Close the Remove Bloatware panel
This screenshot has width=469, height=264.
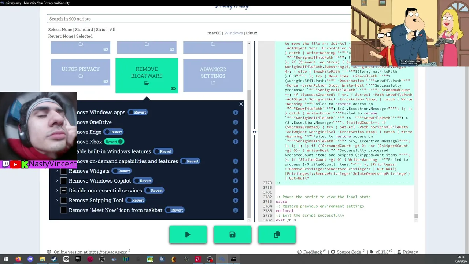tap(241, 104)
